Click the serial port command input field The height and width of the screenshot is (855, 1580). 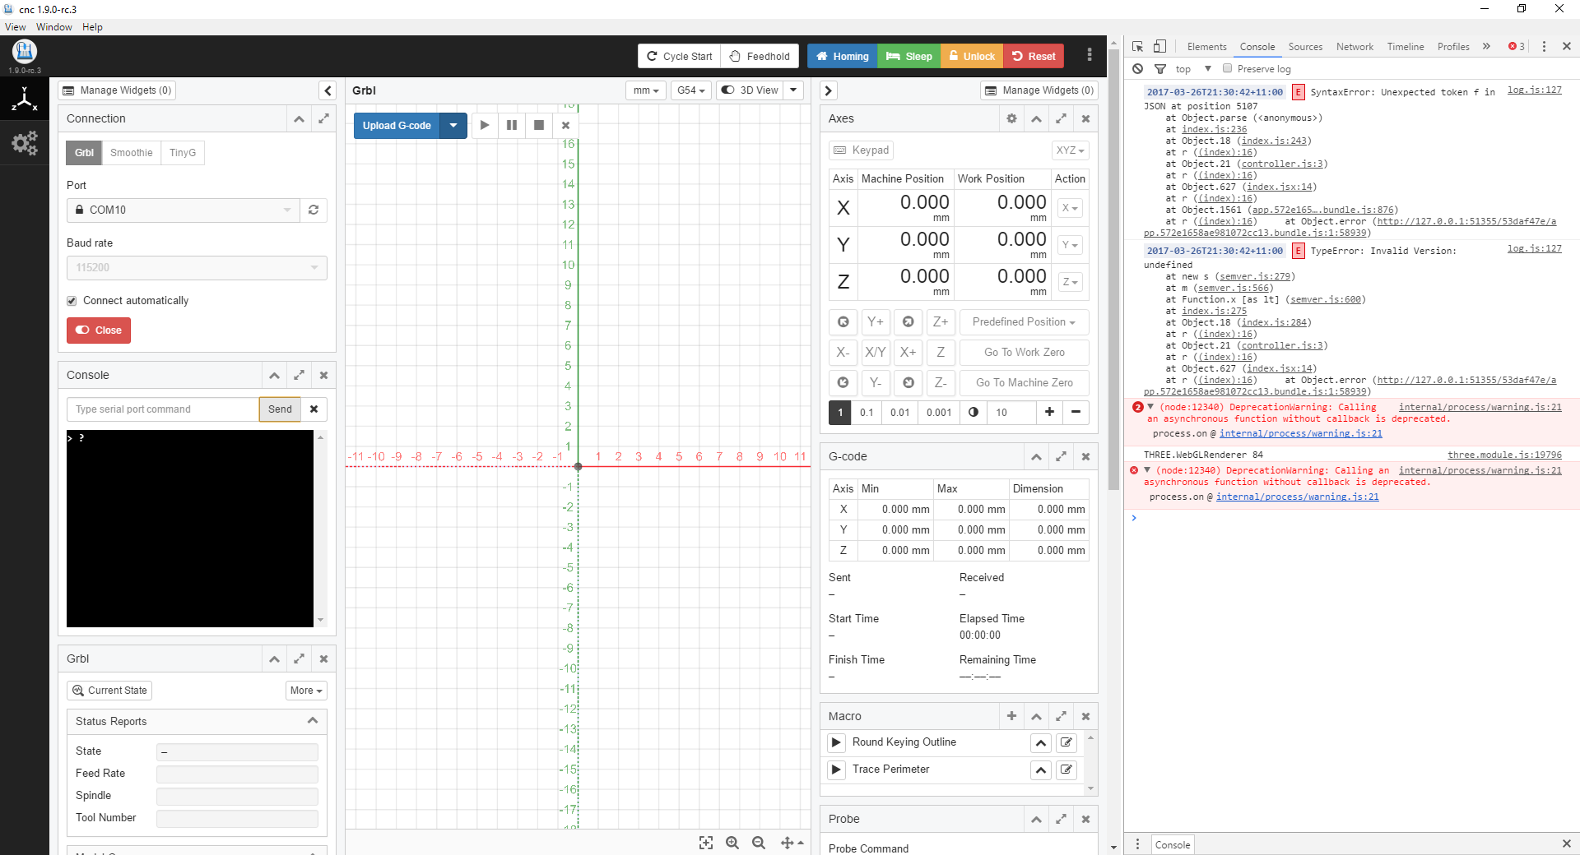point(162,409)
